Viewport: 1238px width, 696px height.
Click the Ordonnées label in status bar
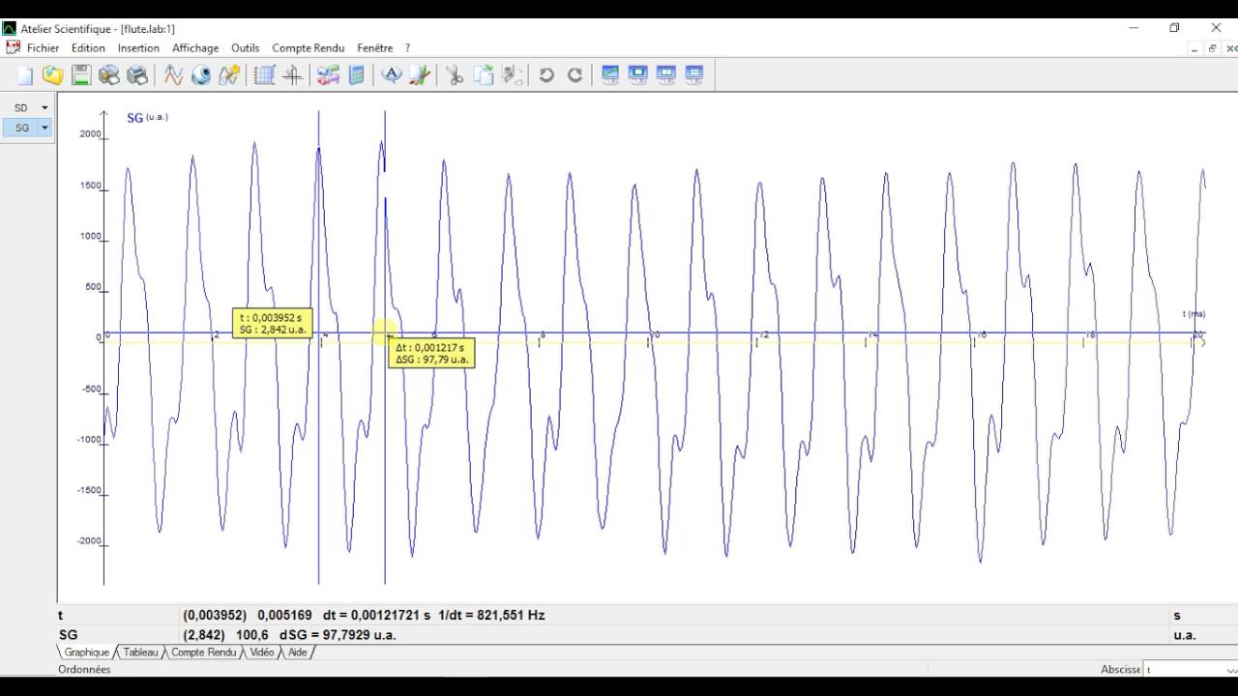pyautogui.click(x=84, y=669)
